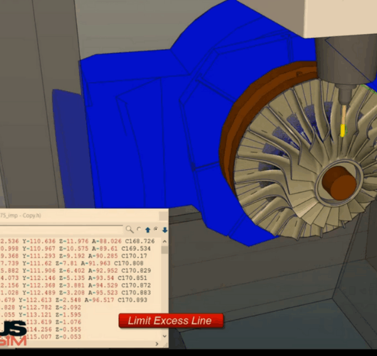Click the blue up arrow search icon
The width and height of the screenshot is (377, 356).
point(148,230)
